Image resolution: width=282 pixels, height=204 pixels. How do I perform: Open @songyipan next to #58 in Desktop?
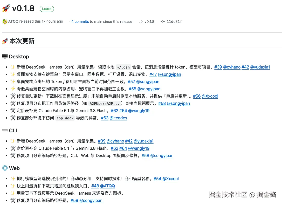178,104
